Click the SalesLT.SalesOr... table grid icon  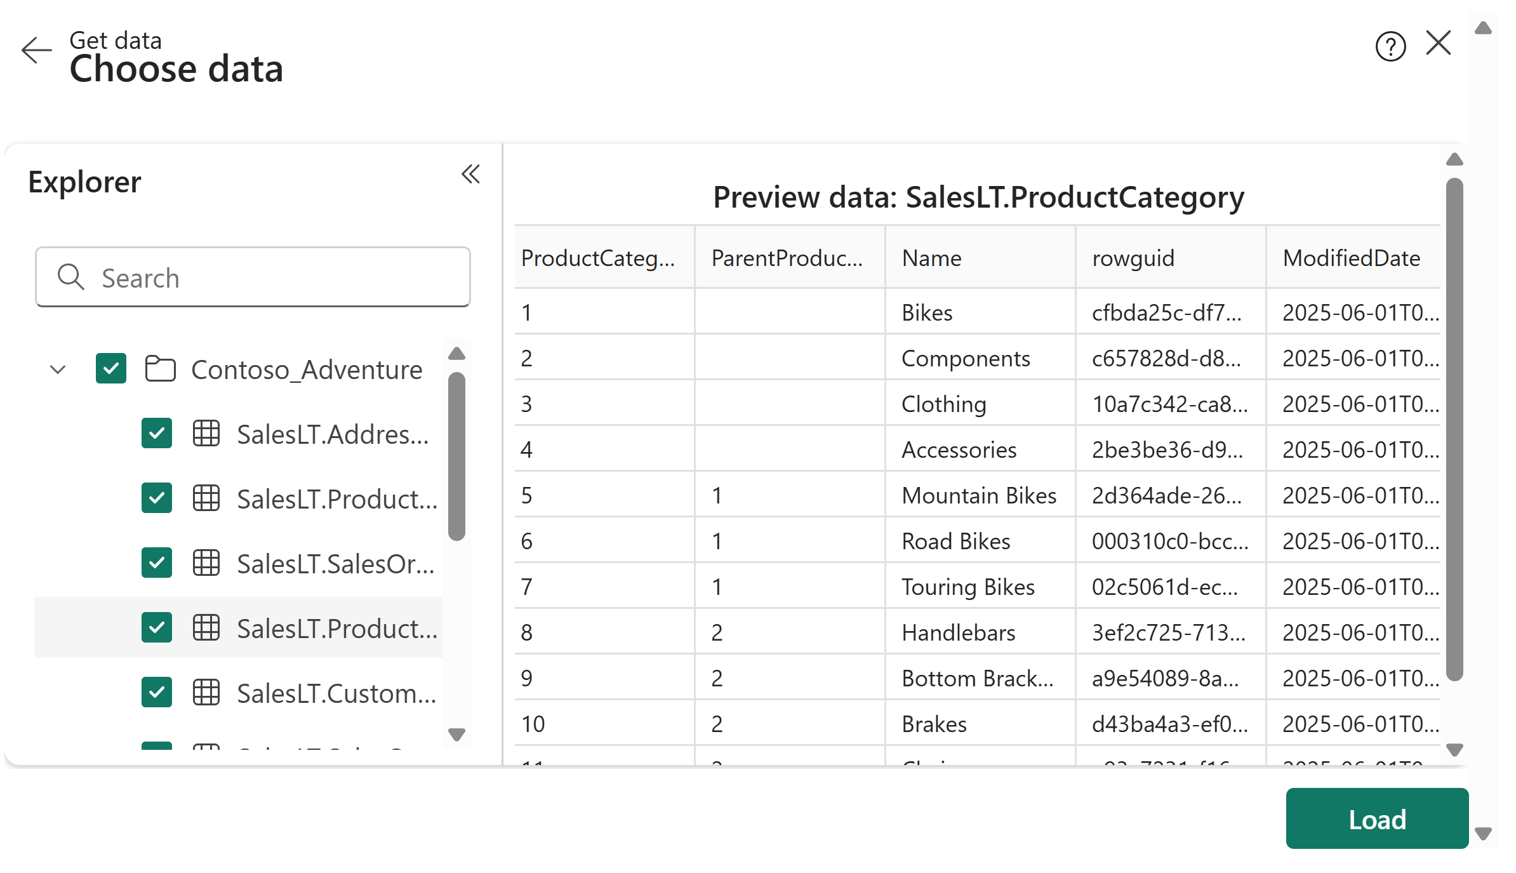tap(206, 563)
